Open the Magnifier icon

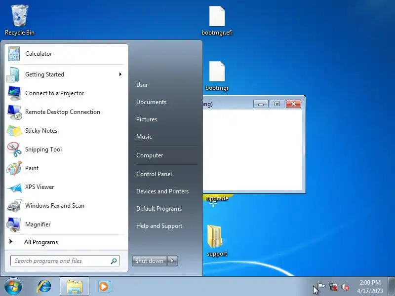click(14, 224)
